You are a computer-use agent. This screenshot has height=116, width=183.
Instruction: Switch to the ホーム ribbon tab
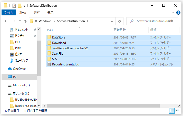(23, 12)
